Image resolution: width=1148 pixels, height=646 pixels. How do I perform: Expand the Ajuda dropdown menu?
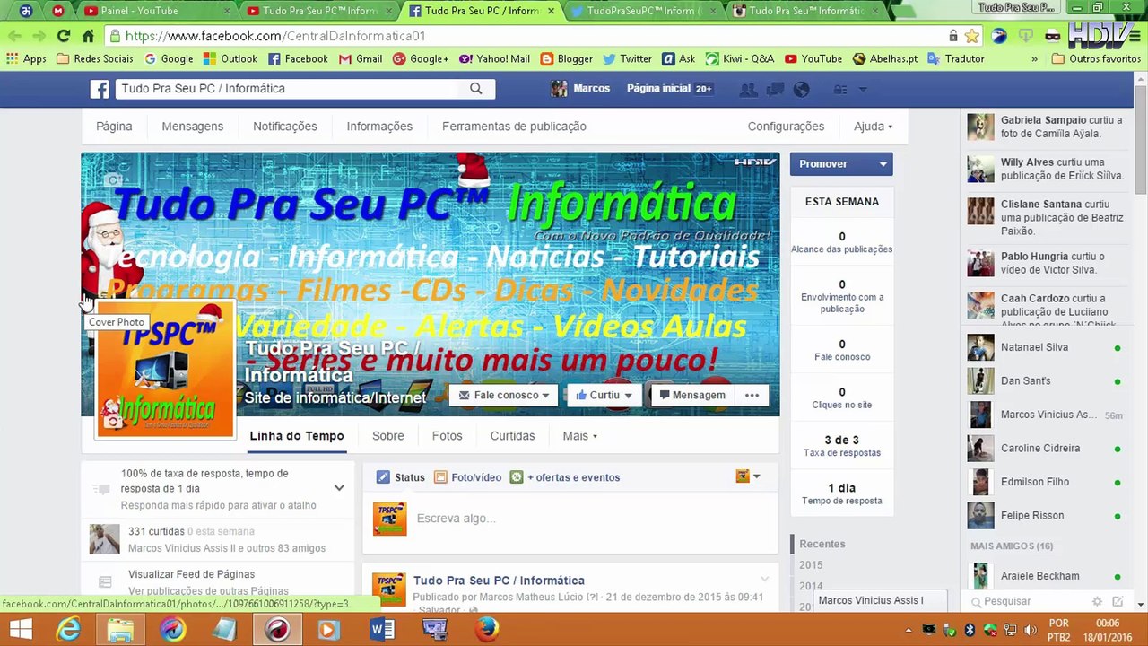pyautogui.click(x=873, y=127)
